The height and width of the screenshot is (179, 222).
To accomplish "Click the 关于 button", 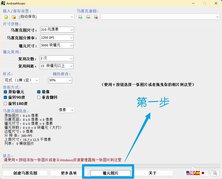I will coord(153,173).
